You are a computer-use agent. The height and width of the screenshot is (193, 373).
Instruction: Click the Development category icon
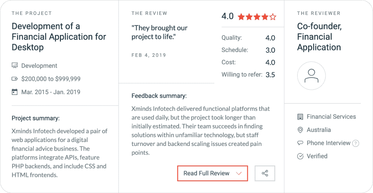(15, 66)
